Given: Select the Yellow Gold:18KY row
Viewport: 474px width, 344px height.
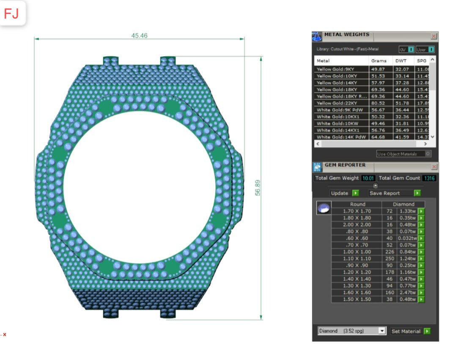Looking at the screenshot, I should (x=340, y=90).
